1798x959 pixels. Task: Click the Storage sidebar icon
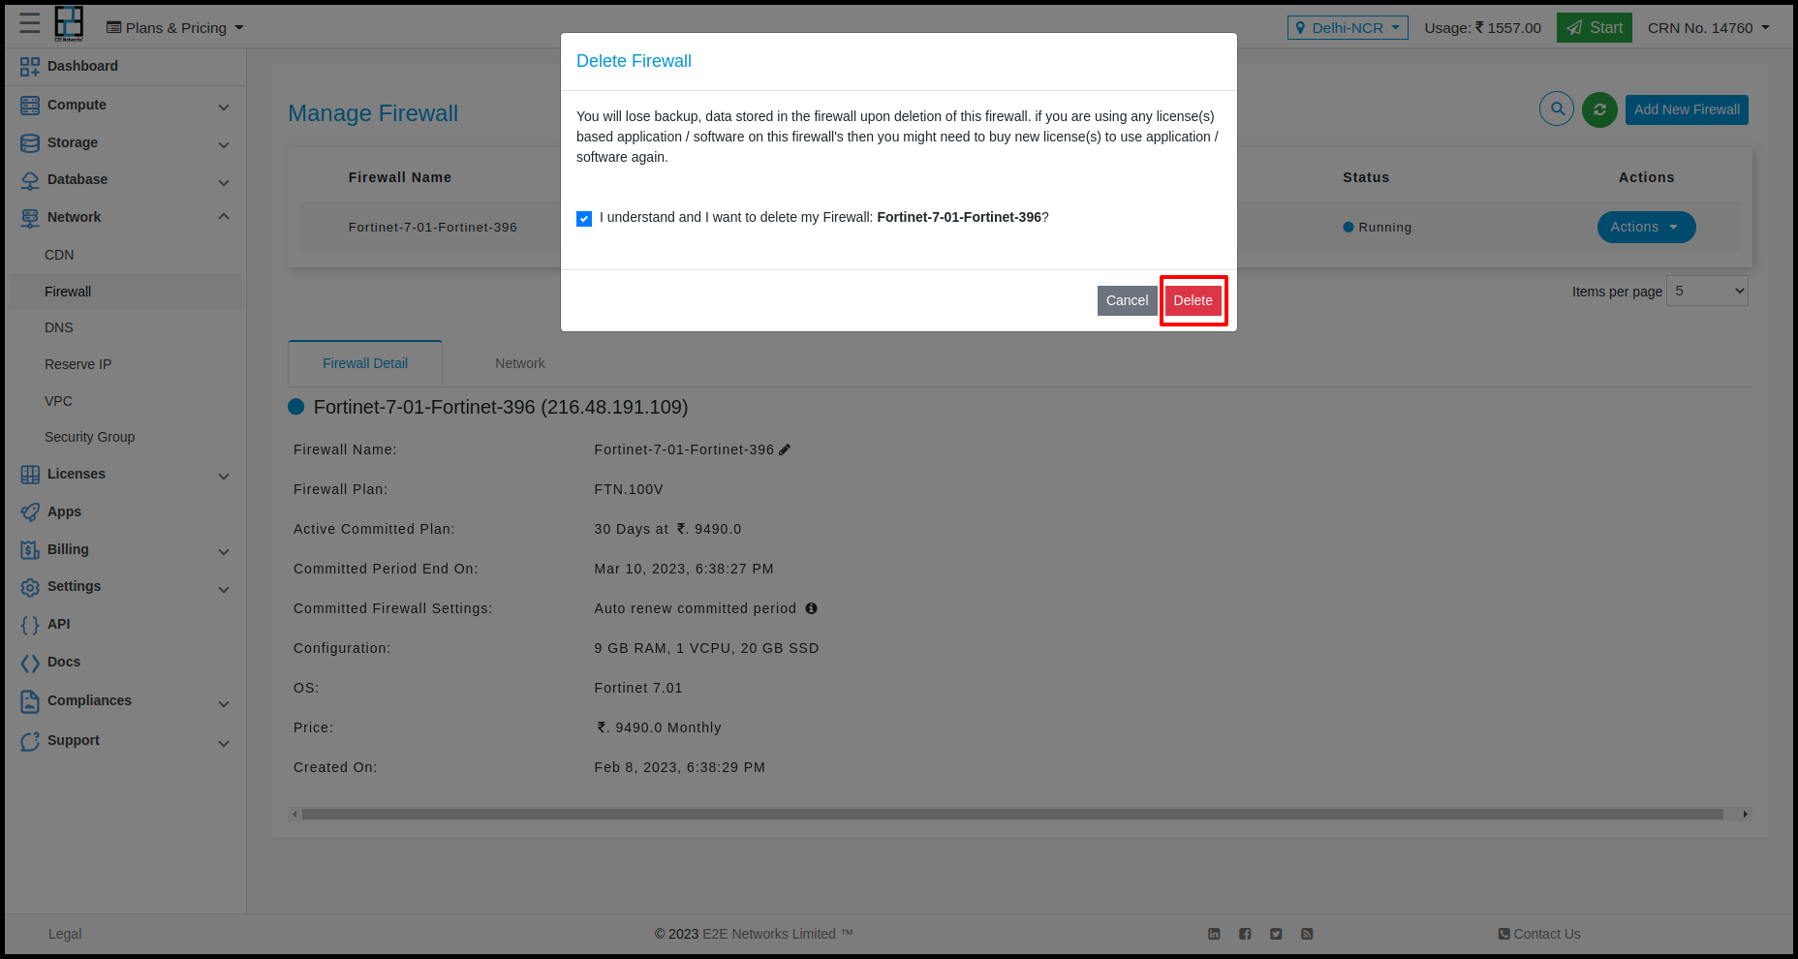[x=30, y=142]
